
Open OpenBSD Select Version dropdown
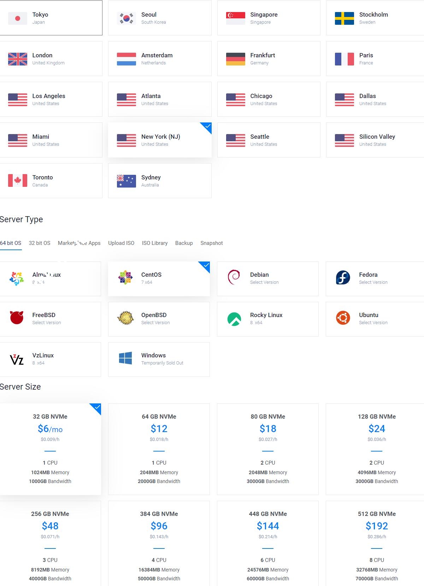(x=155, y=323)
